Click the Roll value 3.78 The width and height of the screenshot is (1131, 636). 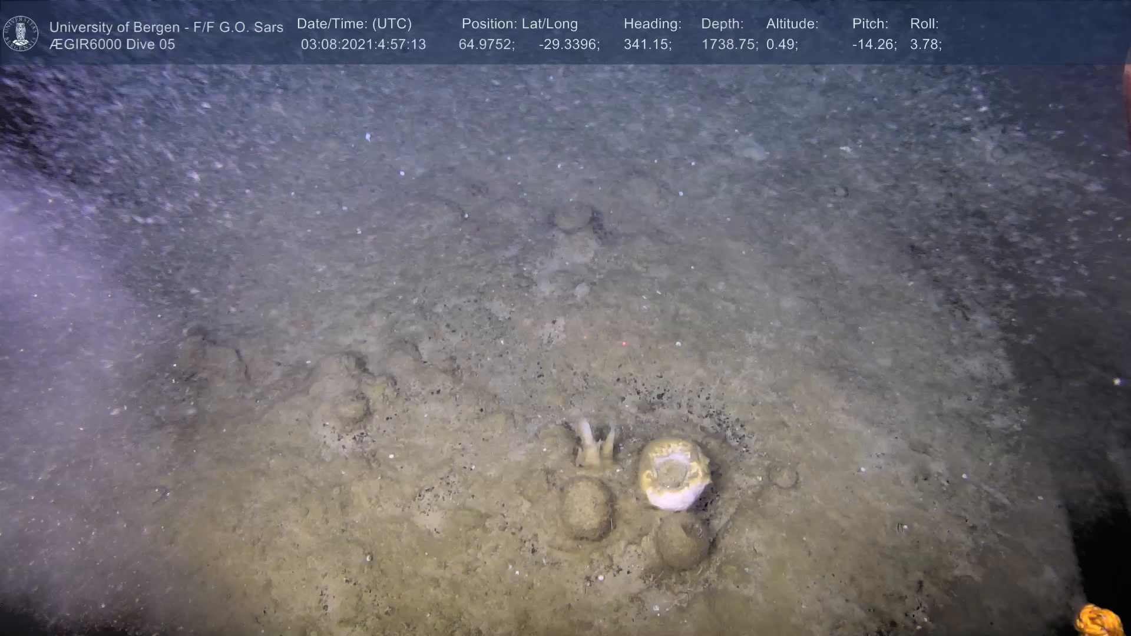coord(925,45)
